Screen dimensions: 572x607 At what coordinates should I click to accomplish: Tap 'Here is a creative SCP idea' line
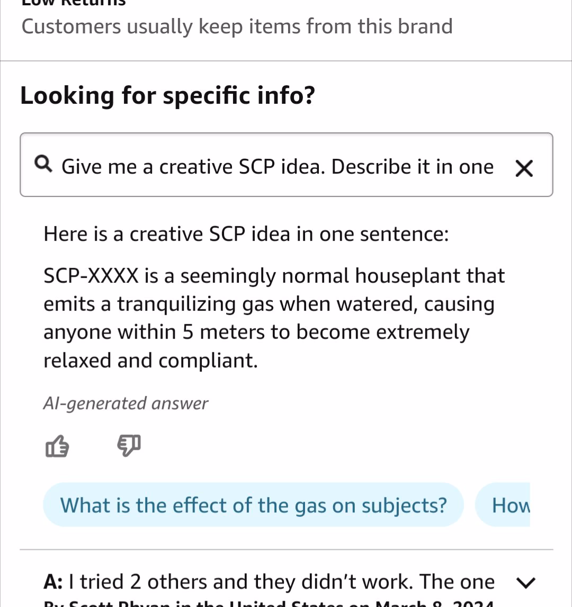[x=246, y=234]
